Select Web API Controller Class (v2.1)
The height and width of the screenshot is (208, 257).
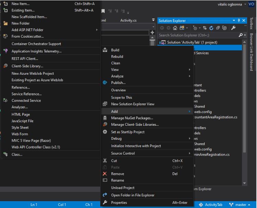pos(51,147)
